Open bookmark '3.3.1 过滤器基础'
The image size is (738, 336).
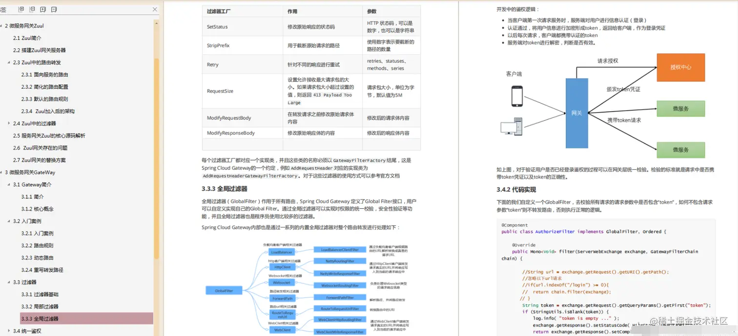(x=40, y=294)
